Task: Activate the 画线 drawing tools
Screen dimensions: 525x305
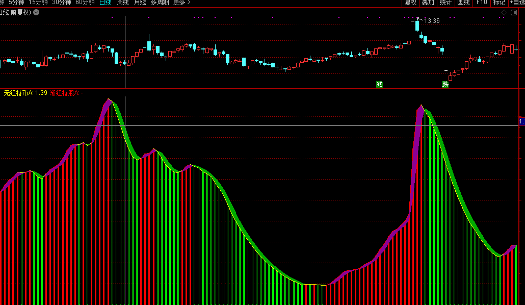Action: click(463, 3)
